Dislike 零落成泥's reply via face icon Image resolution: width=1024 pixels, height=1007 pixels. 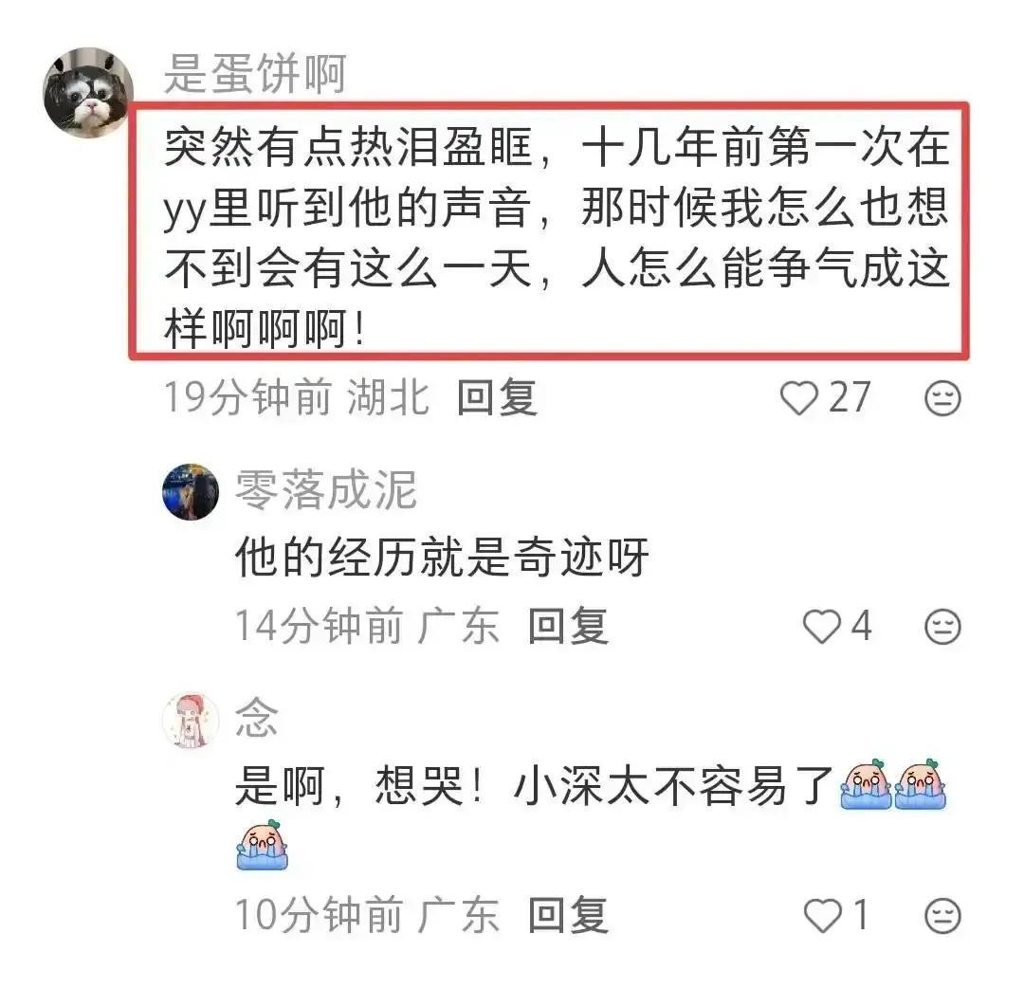coord(943,626)
